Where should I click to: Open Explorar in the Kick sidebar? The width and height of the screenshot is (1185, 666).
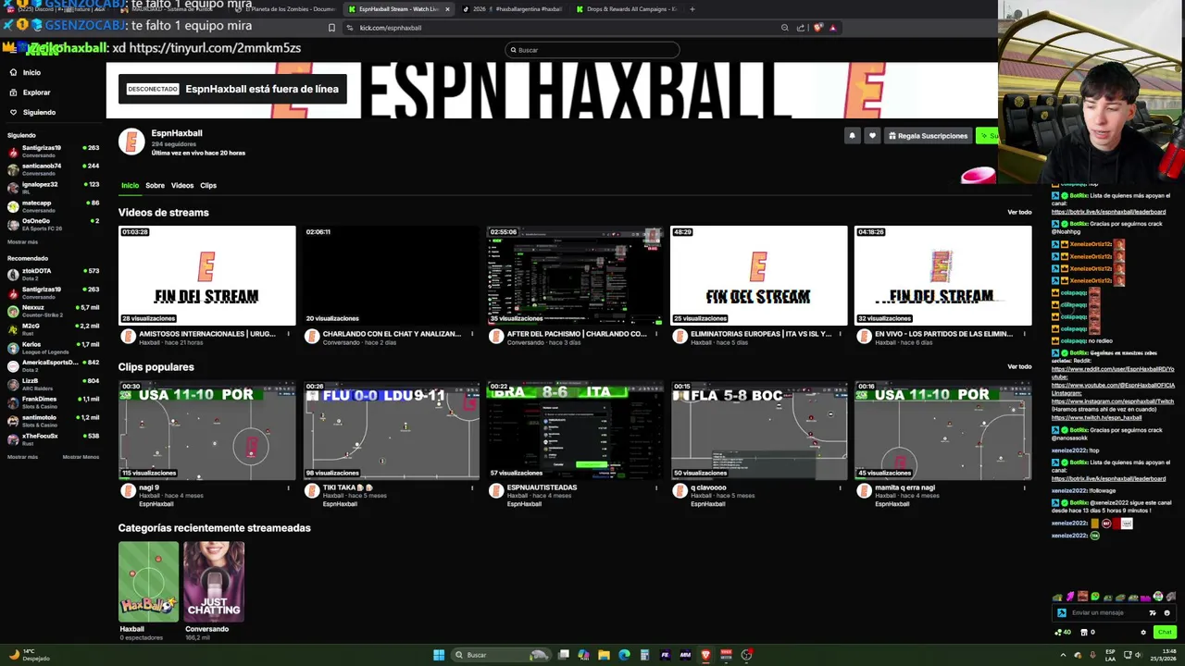[x=30, y=92]
